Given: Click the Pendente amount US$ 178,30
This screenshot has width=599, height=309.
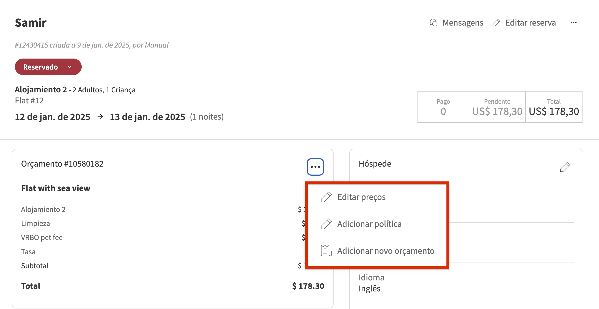Looking at the screenshot, I should tap(497, 112).
